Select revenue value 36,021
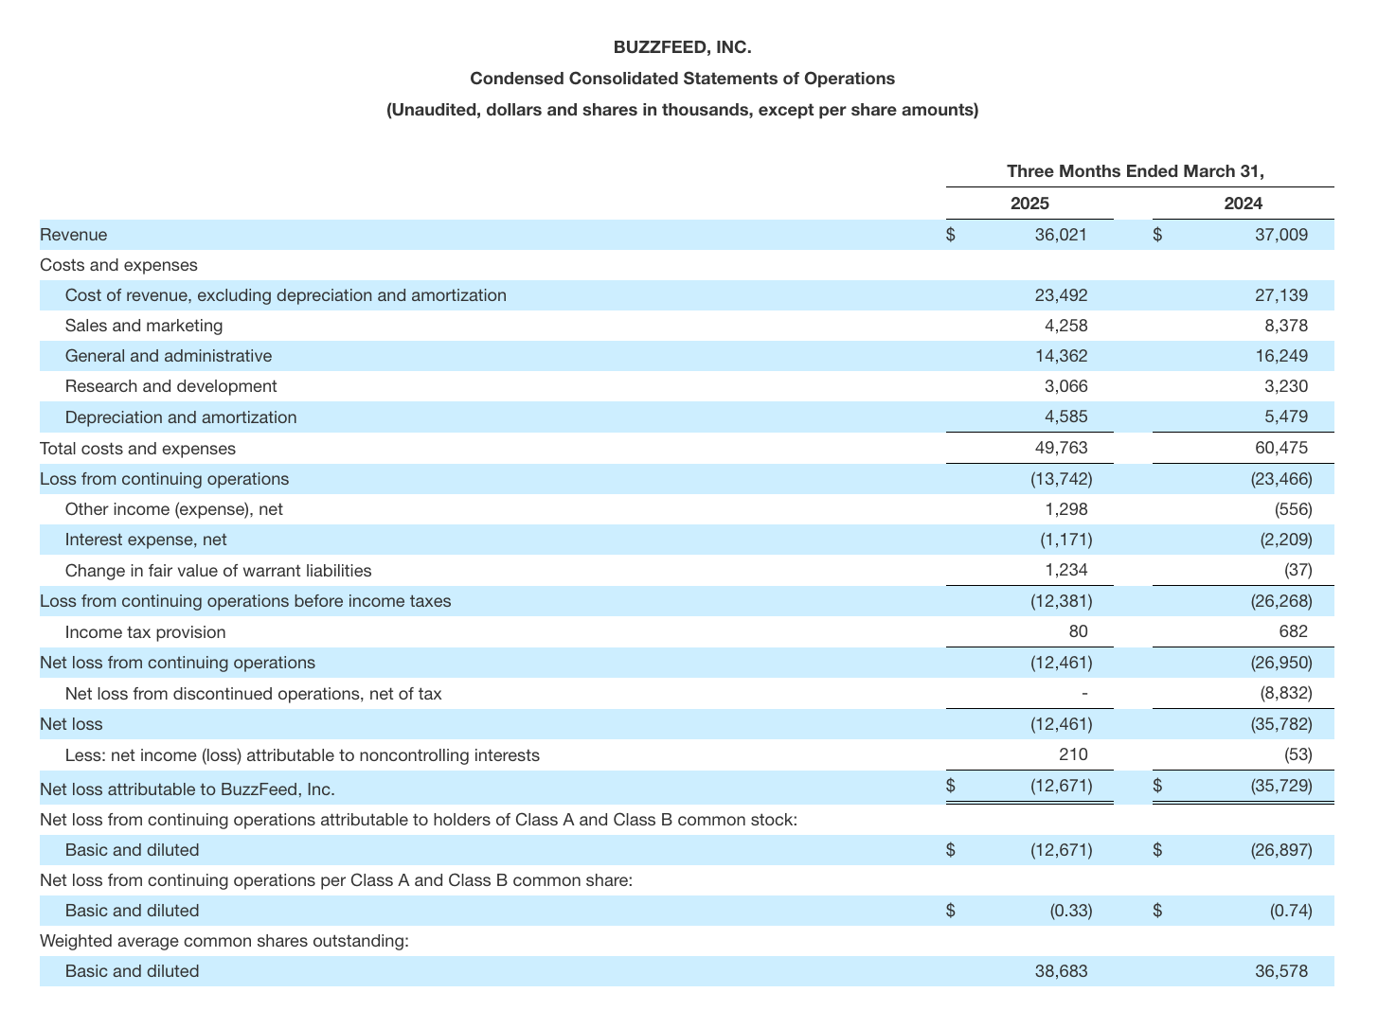This screenshot has height=1028, width=1396. tap(1061, 235)
